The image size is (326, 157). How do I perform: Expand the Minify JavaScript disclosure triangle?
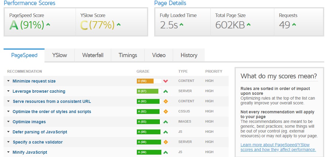(x=8, y=152)
